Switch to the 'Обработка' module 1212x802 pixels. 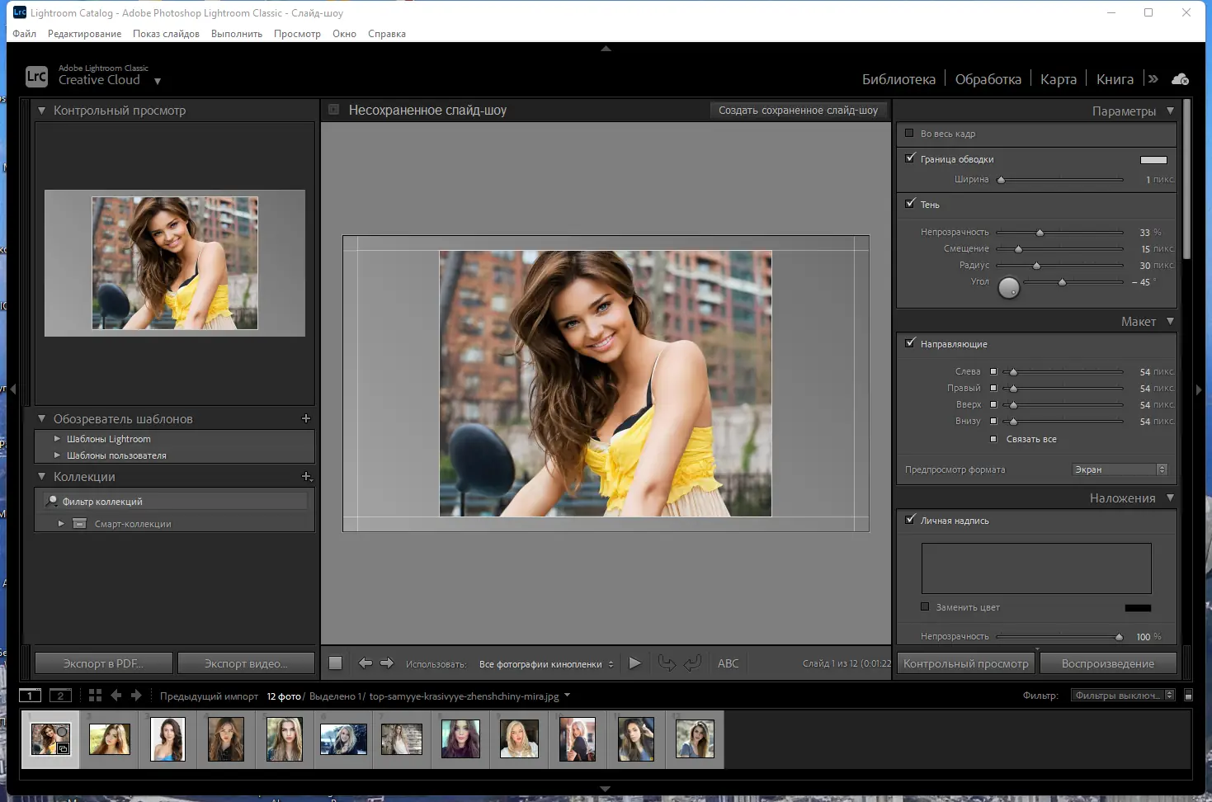988,79
